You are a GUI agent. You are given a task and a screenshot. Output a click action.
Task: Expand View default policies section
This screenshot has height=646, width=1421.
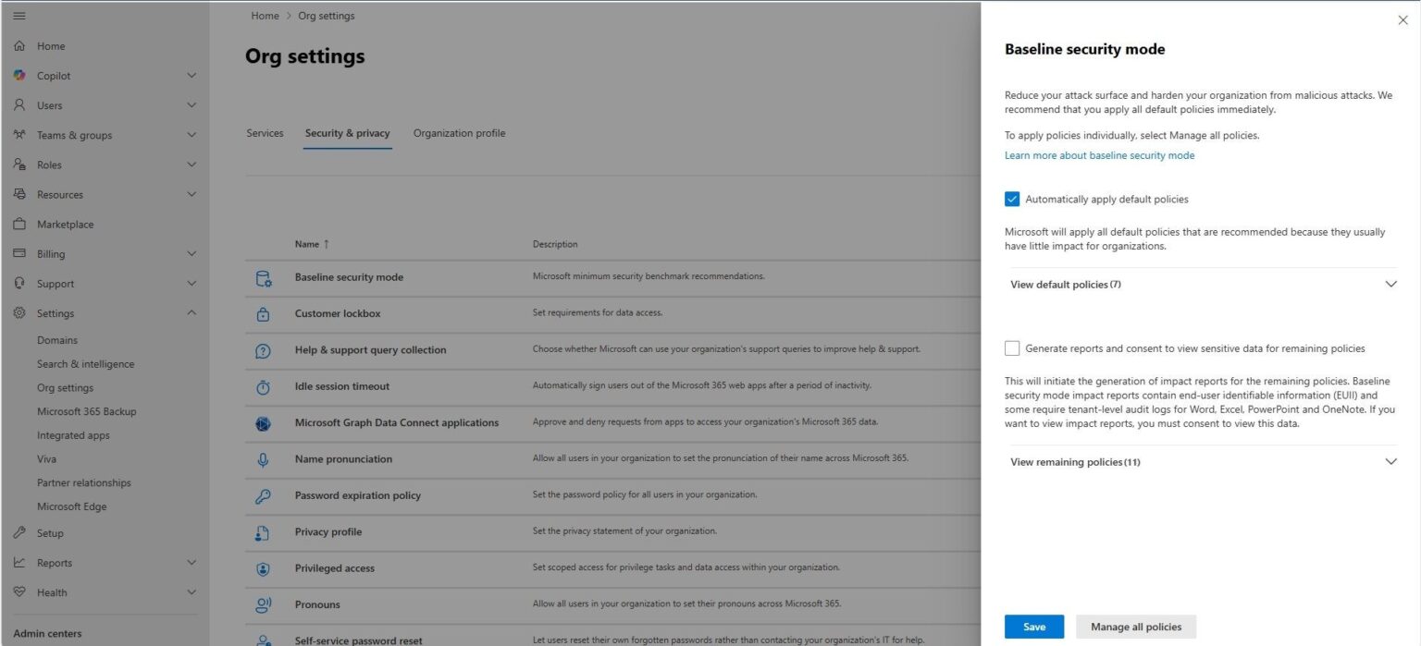pos(1390,285)
